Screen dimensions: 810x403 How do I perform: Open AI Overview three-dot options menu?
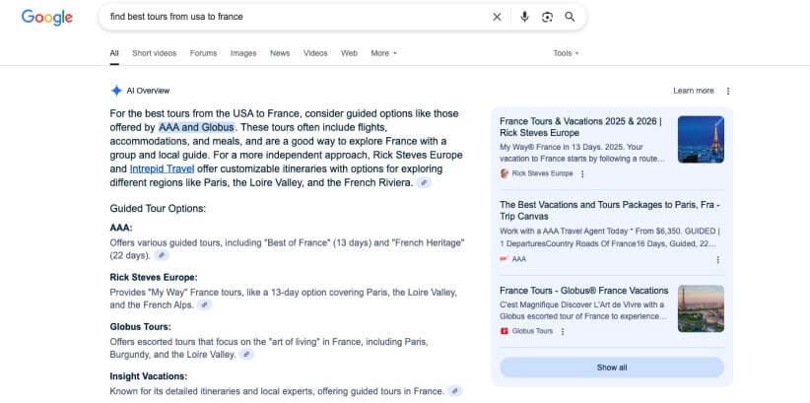point(728,91)
